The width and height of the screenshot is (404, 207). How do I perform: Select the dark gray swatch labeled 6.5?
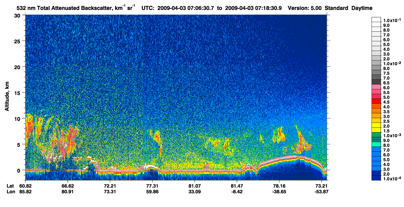pyautogui.click(x=376, y=83)
